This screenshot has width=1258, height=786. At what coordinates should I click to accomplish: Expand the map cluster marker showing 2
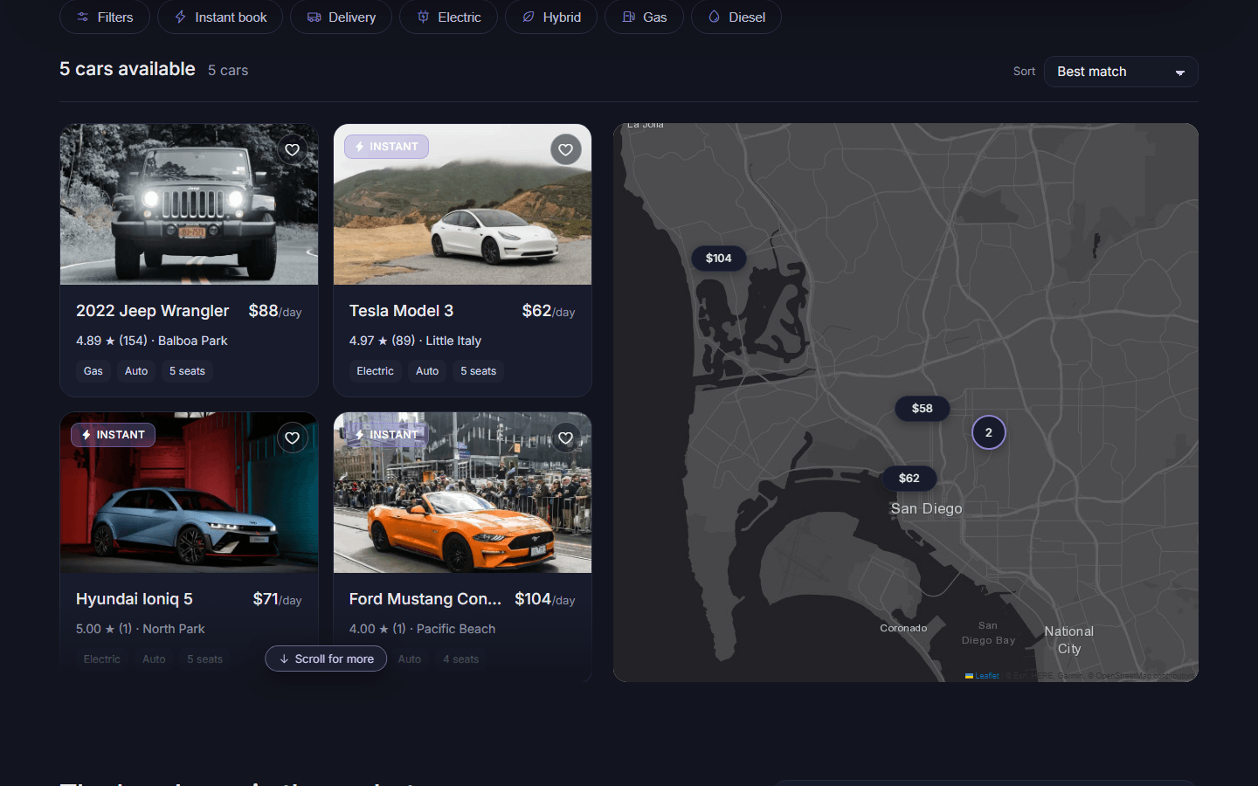pyautogui.click(x=989, y=432)
